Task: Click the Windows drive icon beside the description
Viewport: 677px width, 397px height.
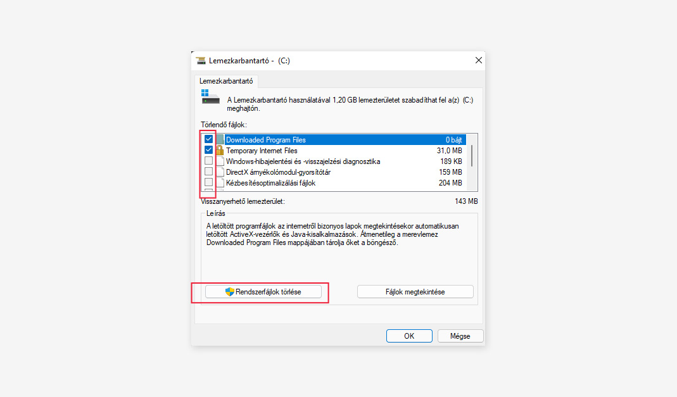Action: (210, 97)
